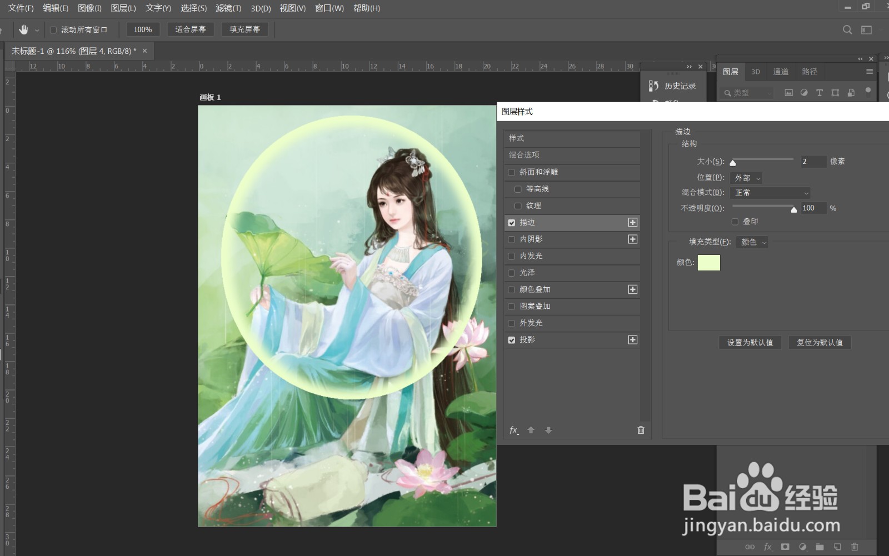The image size is (889, 556).
Task: Click the 复位为默认值 button
Action: (820, 343)
